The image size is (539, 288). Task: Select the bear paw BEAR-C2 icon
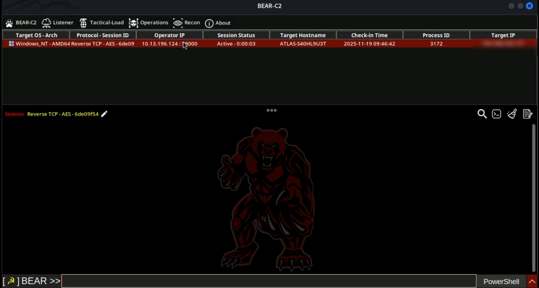pyautogui.click(x=9, y=22)
